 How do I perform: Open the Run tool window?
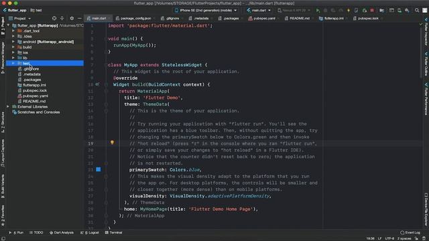[x=16, y=232]
